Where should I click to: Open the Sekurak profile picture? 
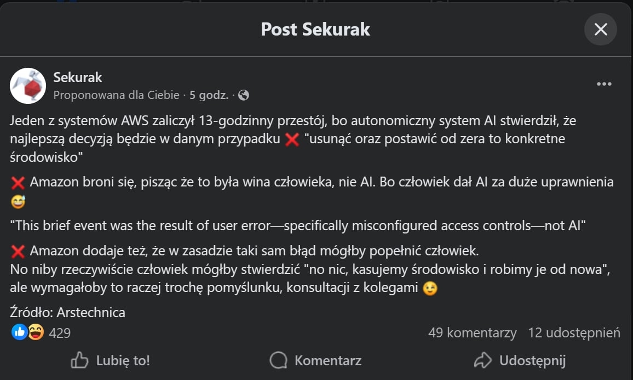[x=28, y=86]
